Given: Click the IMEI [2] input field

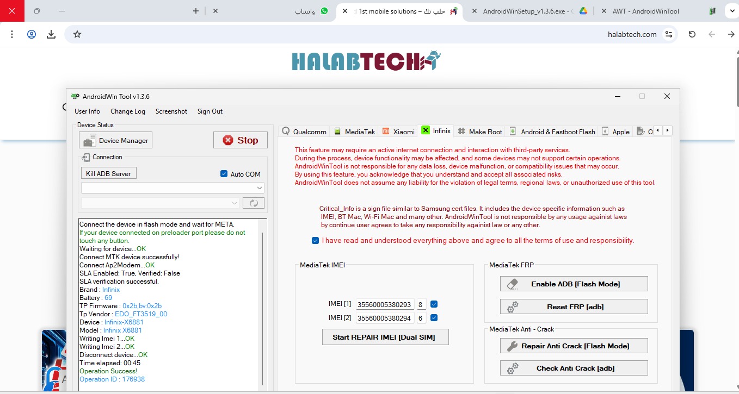Looking at the screenshot, I should click(385, 318).
